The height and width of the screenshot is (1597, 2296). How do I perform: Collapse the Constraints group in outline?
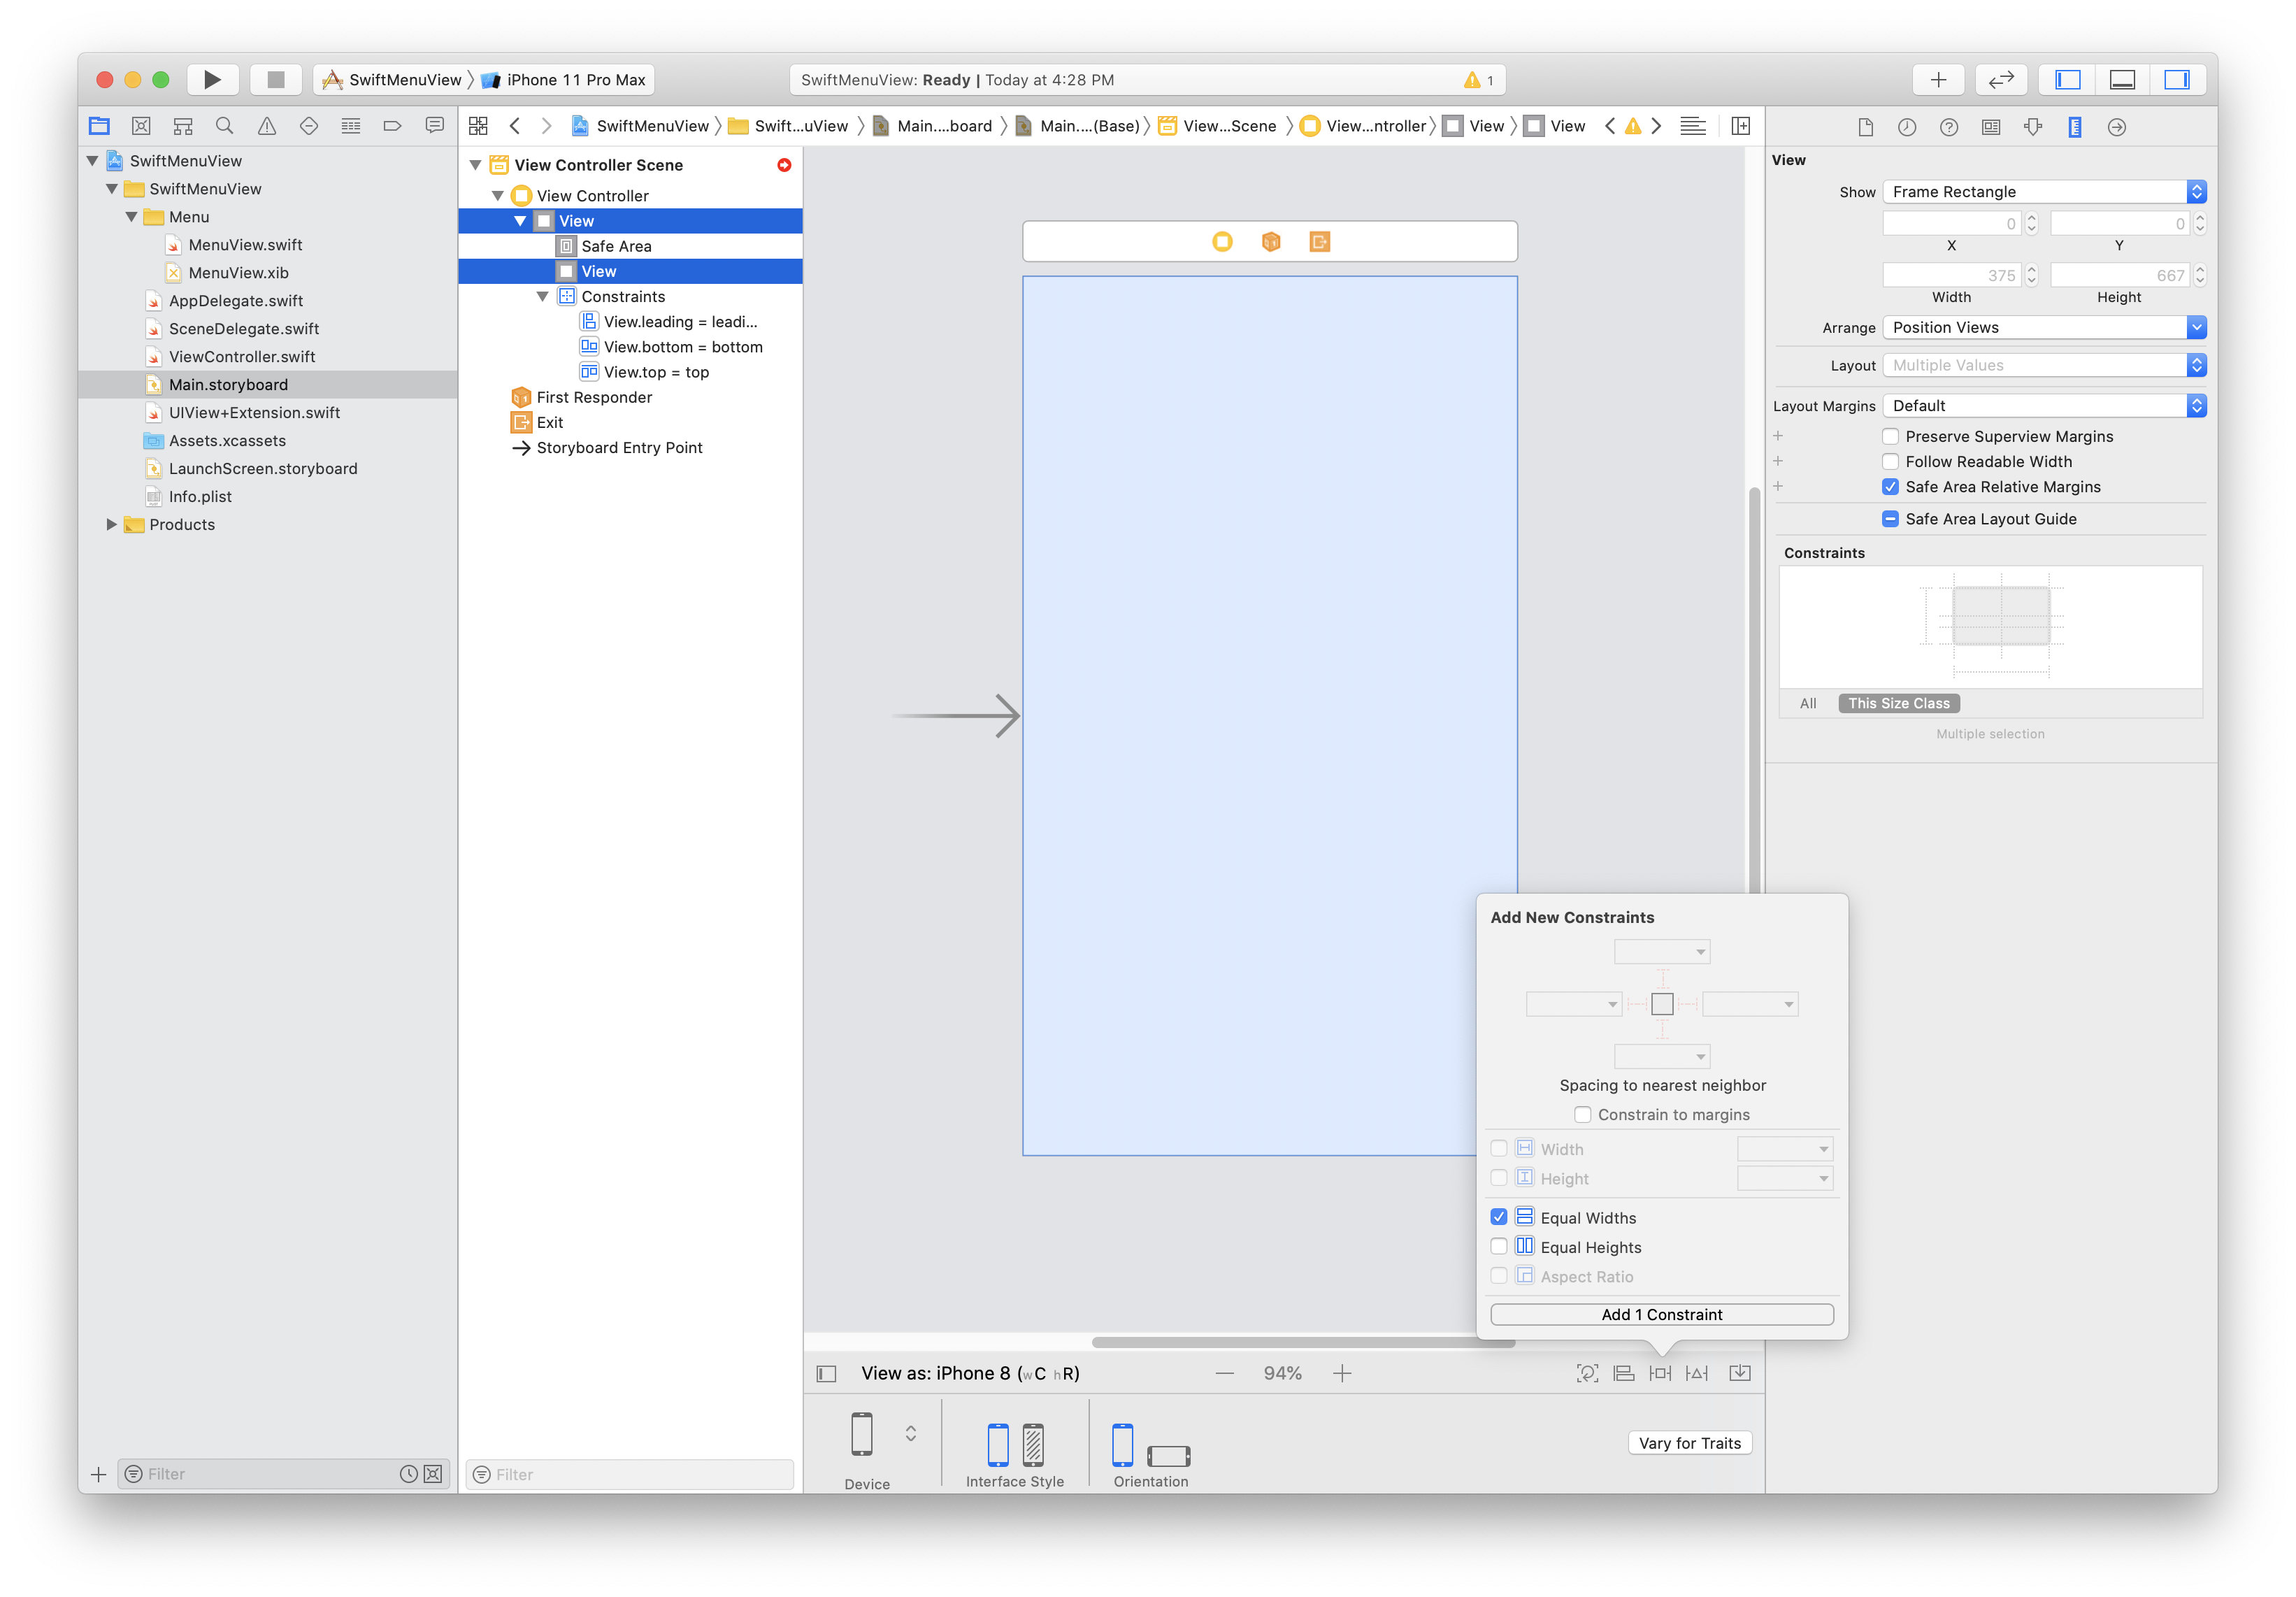(x=542, y=297)
